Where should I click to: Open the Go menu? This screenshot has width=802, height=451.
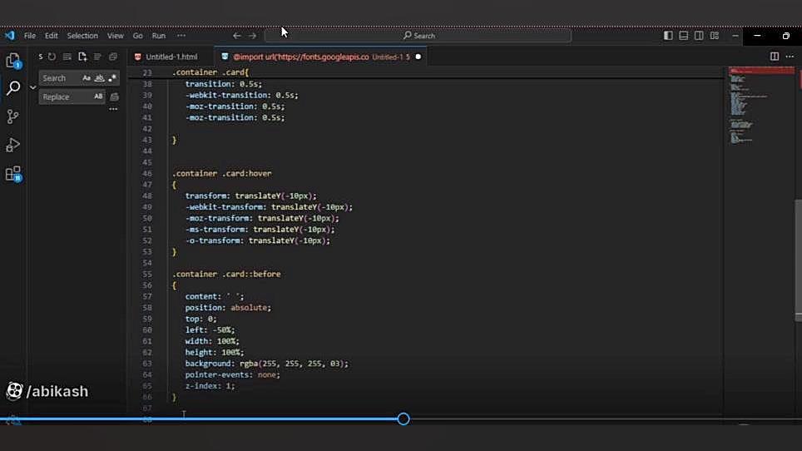(137, 36)
